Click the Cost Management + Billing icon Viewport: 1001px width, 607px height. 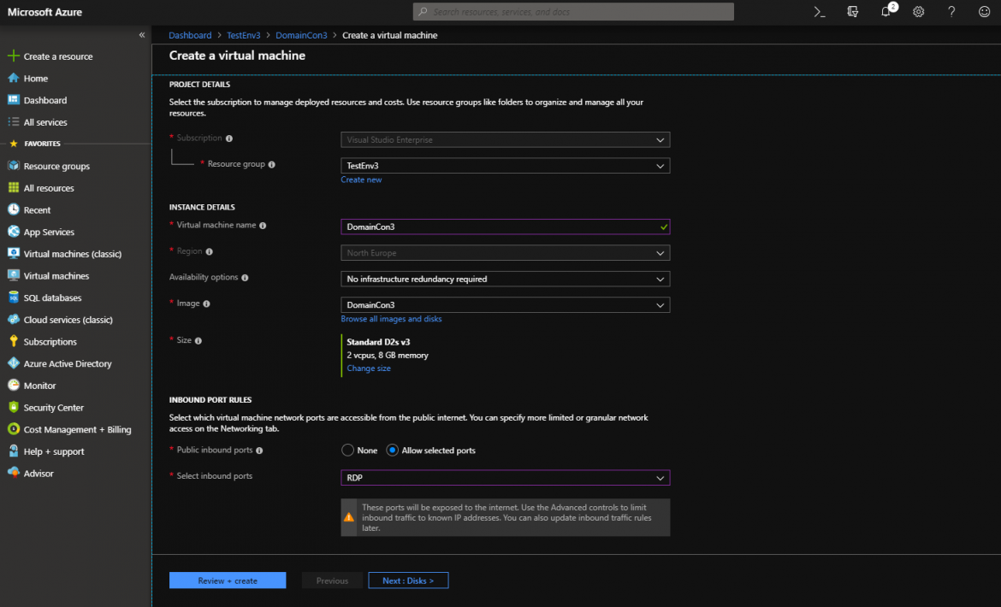pos(13,429)
